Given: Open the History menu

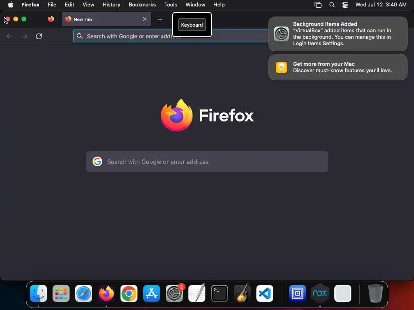Looking at the screenshot, I should point(112,4).
